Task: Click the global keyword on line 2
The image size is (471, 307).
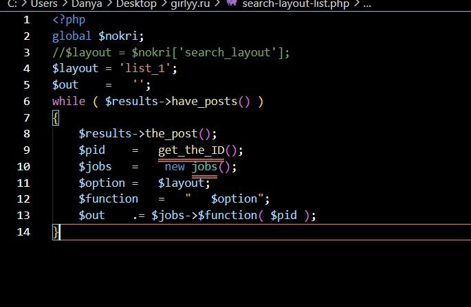Action: tap(72, 36)
